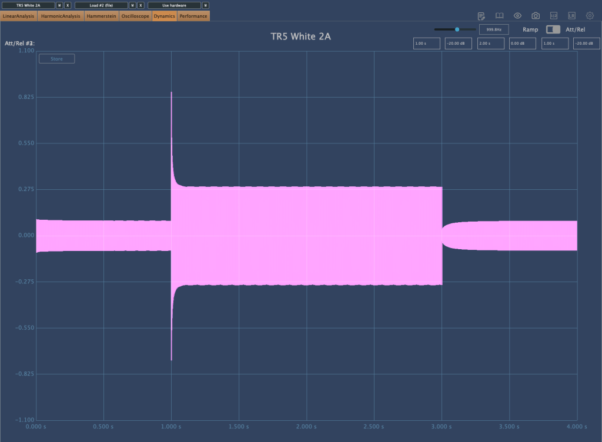
Task: Click the frequency slider handle
Action: coord(457,29)
